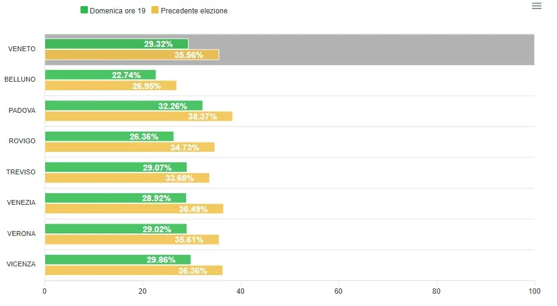This screenshot has height=306, width=557.
Task: Click the BELLUNO yellow bar 26.95%
Action: 110,85
